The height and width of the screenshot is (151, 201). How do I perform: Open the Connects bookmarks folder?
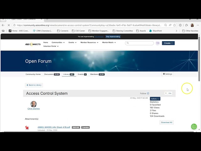pyautogui.click(x=63, y=31)
